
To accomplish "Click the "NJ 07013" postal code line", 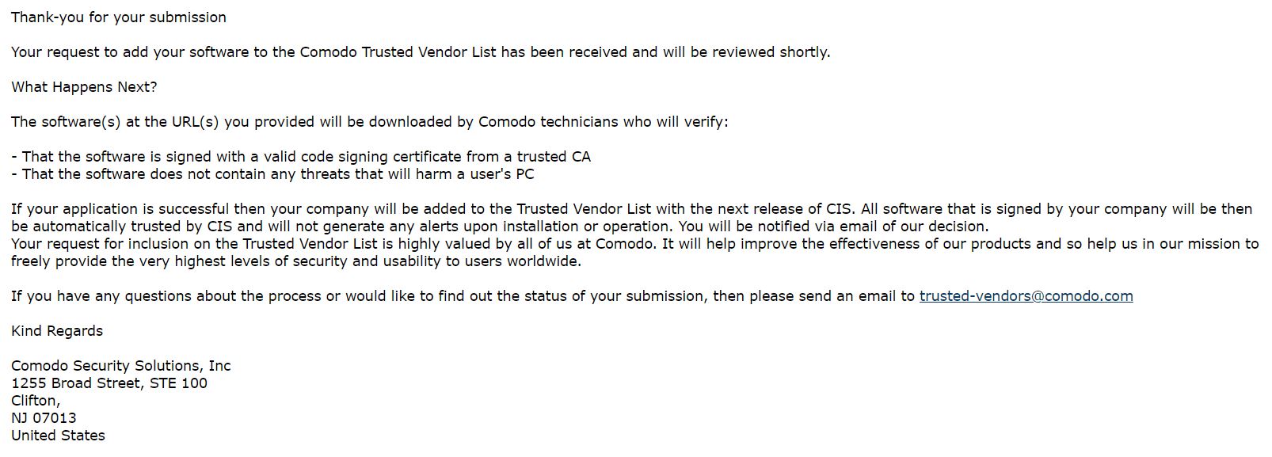I will 44,418.
